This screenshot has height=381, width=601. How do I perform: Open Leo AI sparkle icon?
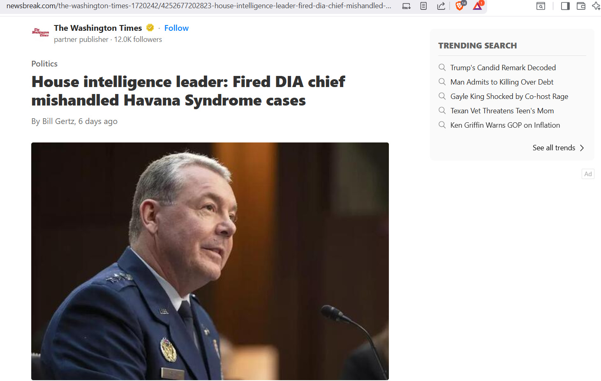point(596,6)
